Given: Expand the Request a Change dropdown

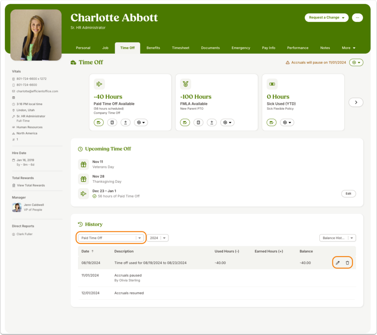Looking at the screenshot, I should (326, 18).
